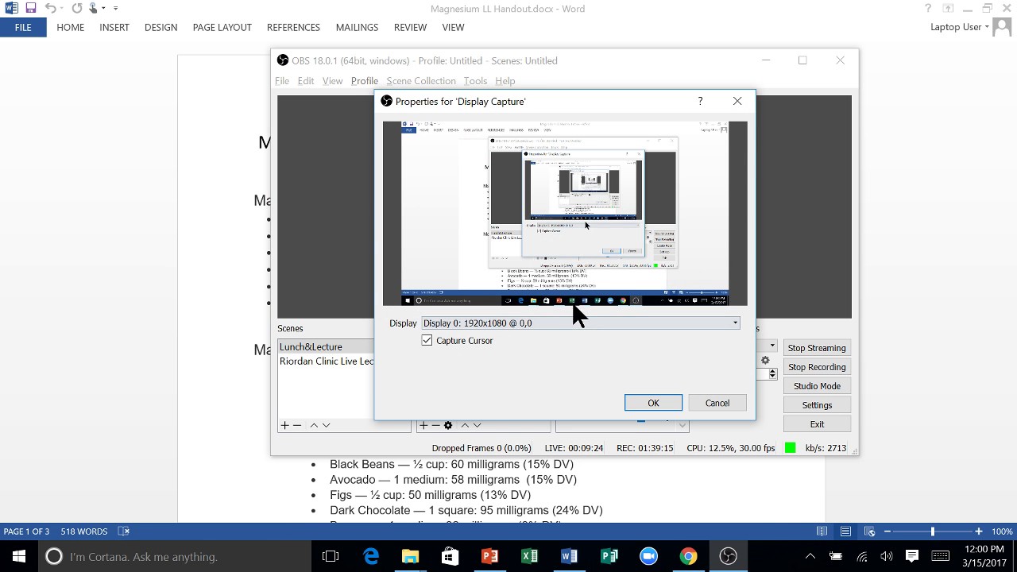Move the selected source up

[x=465, y=426]
